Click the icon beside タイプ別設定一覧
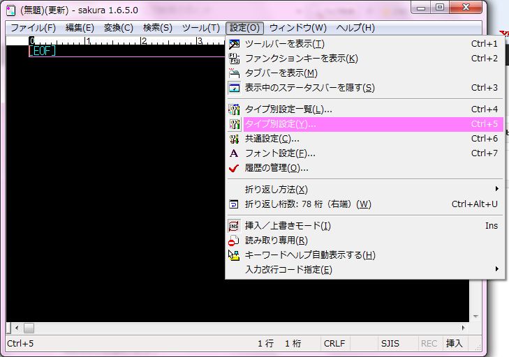Viewport: 509px width, 357px height. click(x=234, y=109)
